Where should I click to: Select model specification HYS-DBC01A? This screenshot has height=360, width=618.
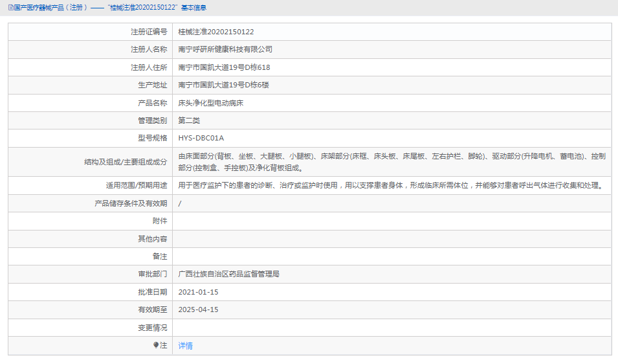201,138
